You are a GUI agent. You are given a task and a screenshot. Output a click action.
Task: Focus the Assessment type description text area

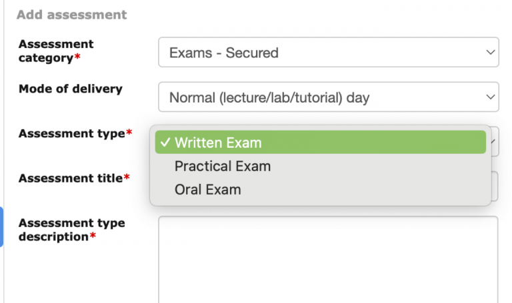(x=328, y=260)
